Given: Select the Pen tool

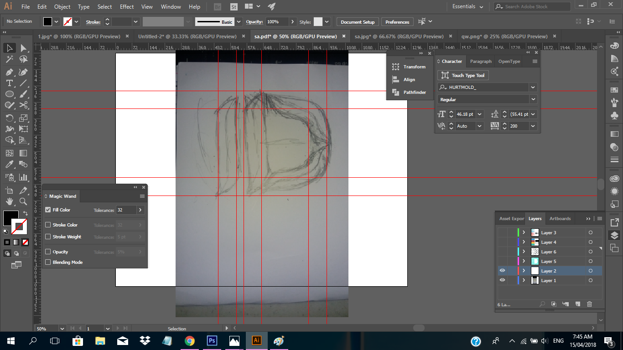Looking at the screenshot, I should (x=9, y=72).
